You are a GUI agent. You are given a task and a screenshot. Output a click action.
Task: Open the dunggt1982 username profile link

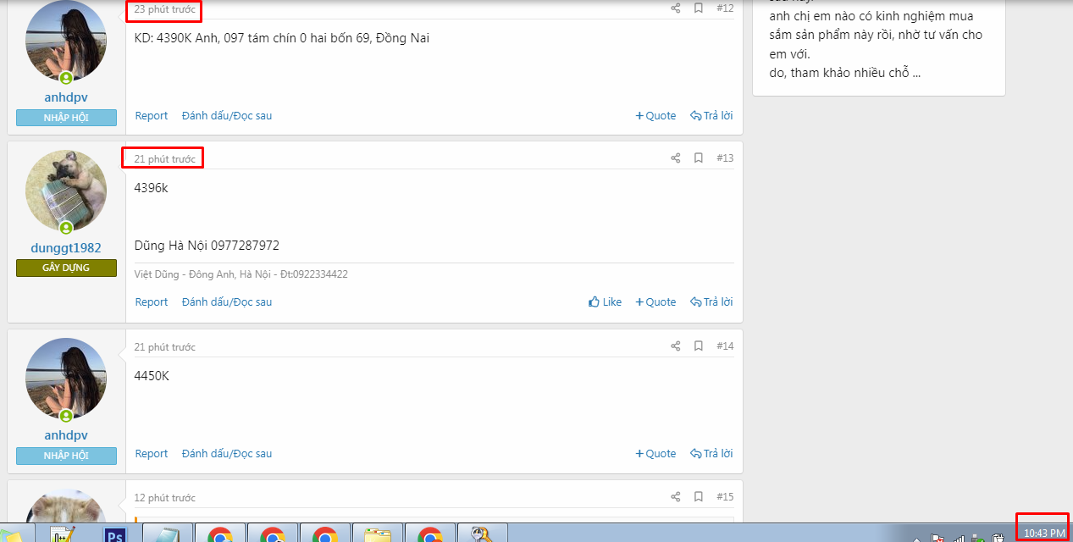point(66,248)
